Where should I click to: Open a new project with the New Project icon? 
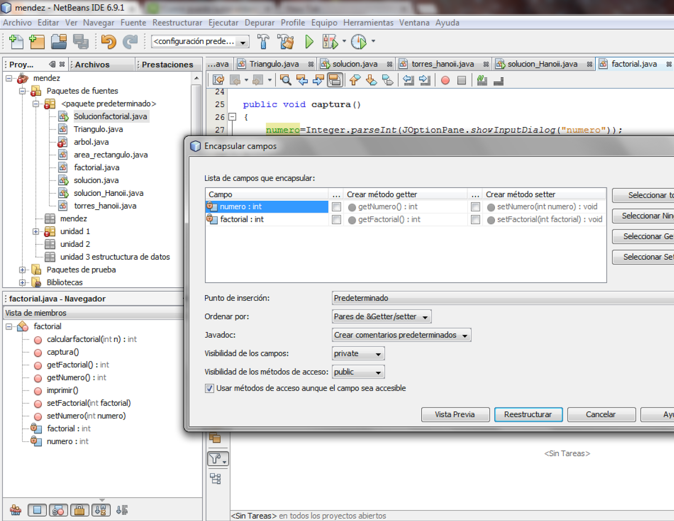point(37,42)
